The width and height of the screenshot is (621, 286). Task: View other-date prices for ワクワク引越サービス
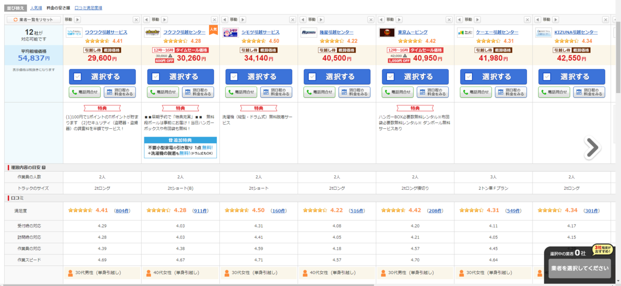(120, 92)
